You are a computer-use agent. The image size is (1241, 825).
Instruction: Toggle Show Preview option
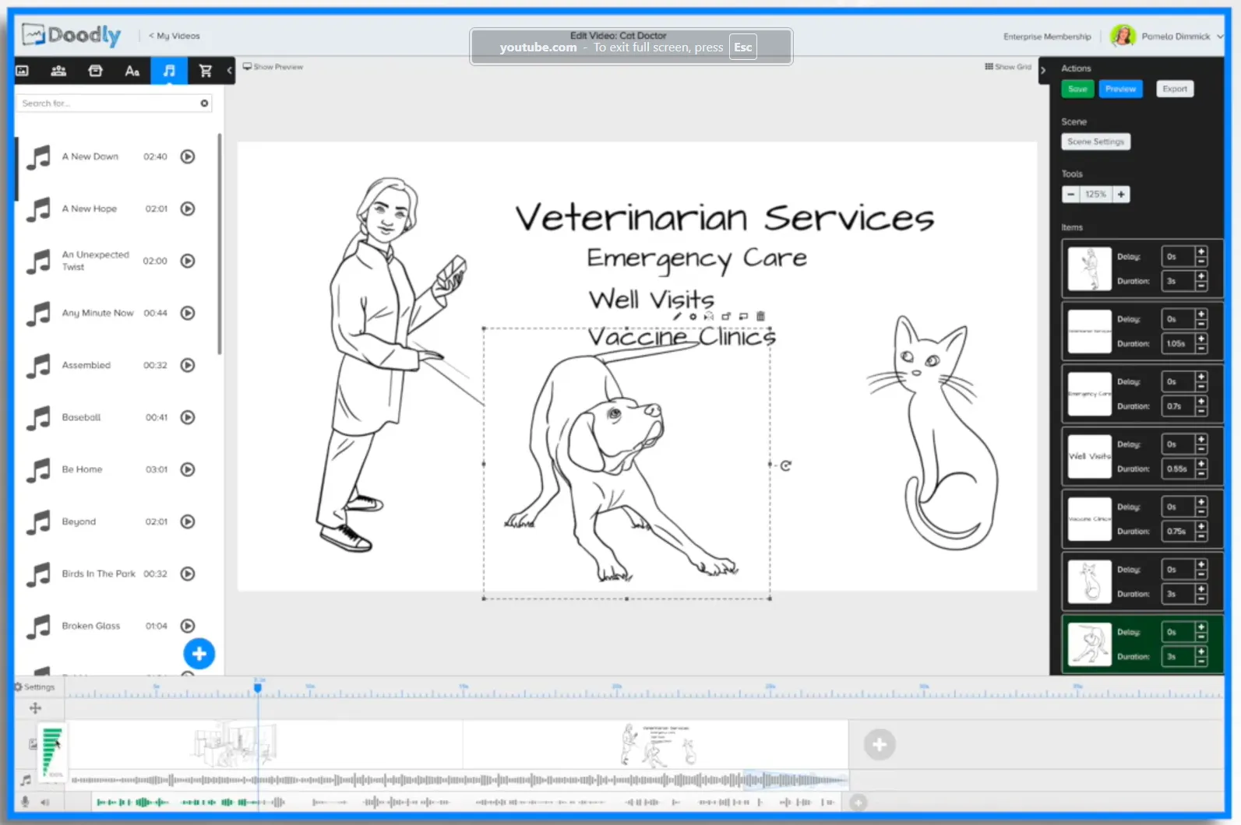coord(273,67)
